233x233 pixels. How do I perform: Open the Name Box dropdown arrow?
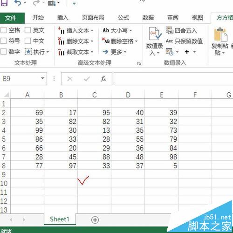[x=42, y=78]
